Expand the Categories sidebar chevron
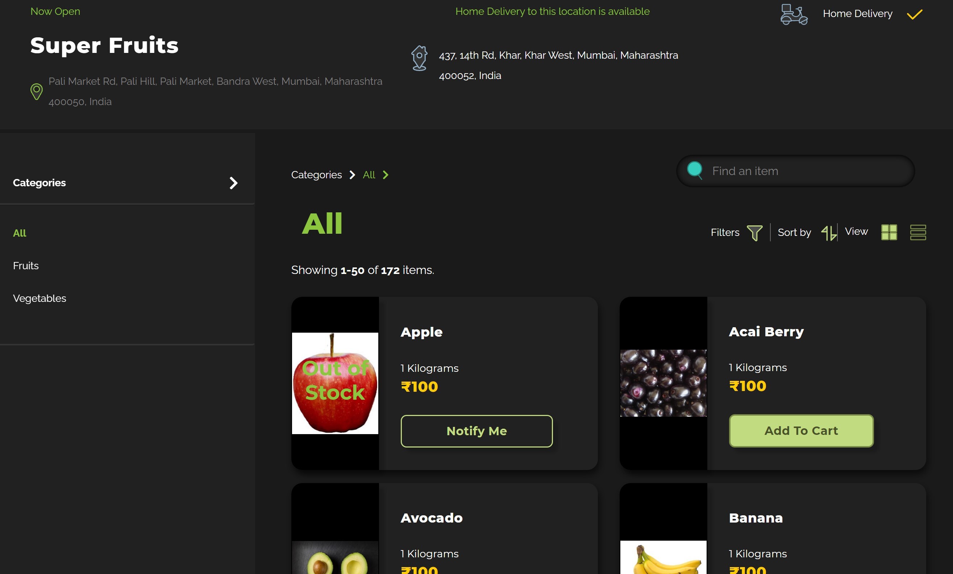This screenshot has width=953, height=574. coord(233,183)
